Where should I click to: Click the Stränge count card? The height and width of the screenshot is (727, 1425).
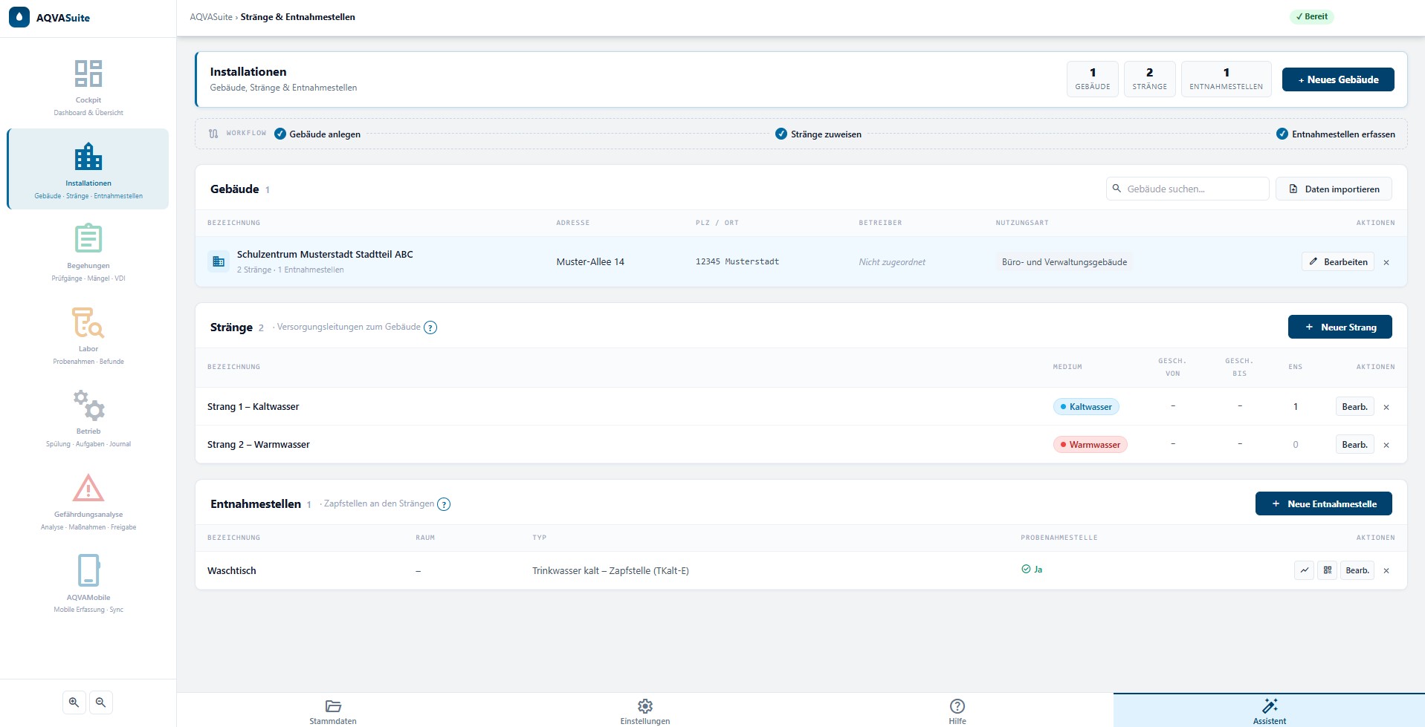tap(1150, 79)
